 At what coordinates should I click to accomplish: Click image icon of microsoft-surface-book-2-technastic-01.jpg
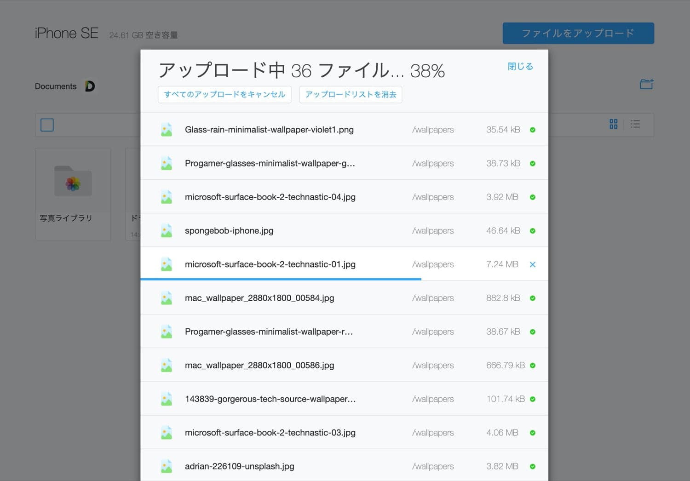point(167,264)
